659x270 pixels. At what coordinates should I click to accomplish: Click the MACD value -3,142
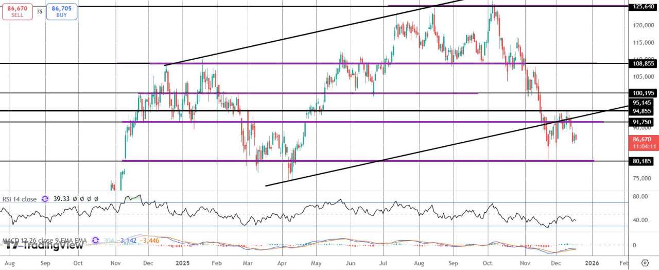[x=126, y=240]
